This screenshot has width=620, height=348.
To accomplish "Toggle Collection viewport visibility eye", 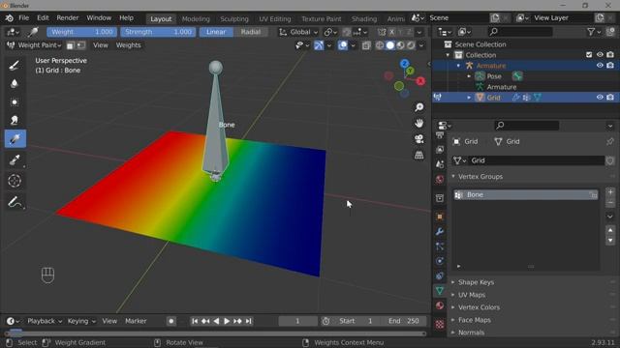I will point(600,55).
